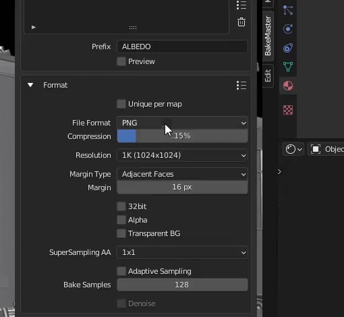Toggle the 32bit checkbox

coord(121,206)
